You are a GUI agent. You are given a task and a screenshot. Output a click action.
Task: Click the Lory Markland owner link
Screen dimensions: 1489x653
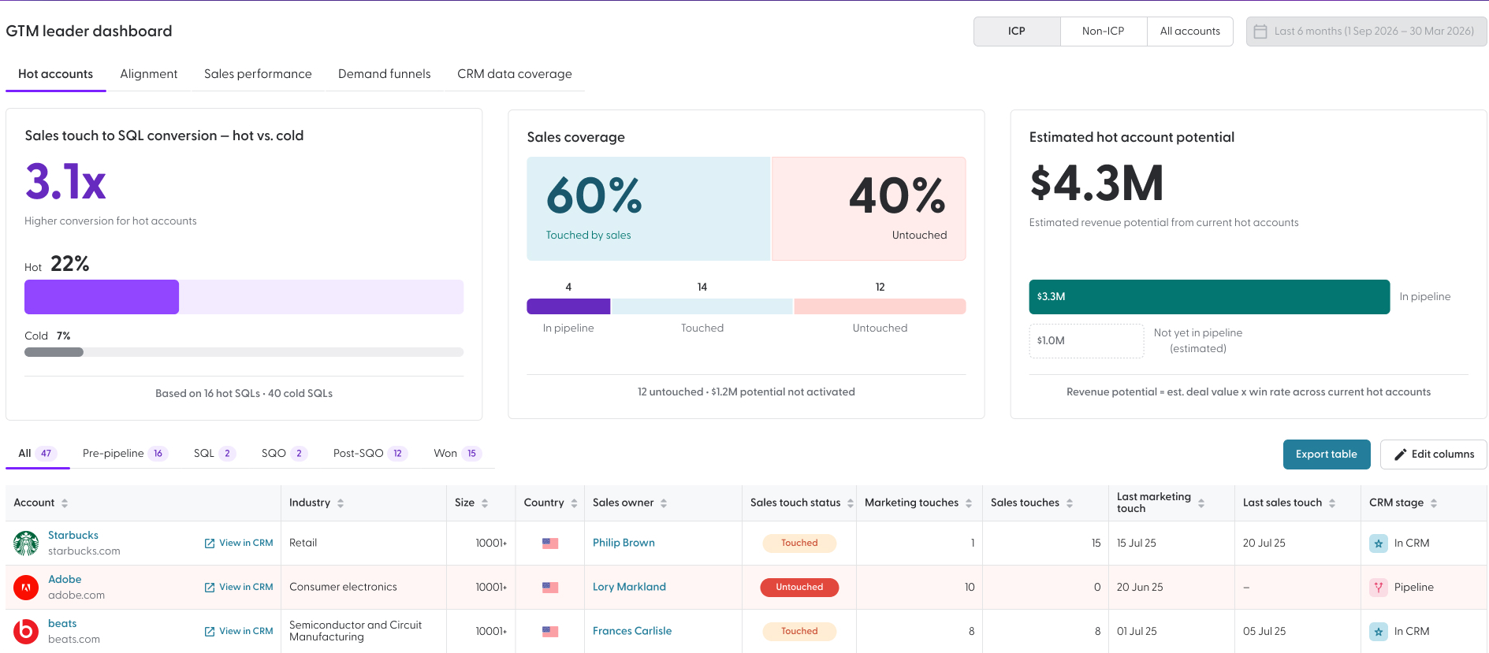(x=629, y=588)
